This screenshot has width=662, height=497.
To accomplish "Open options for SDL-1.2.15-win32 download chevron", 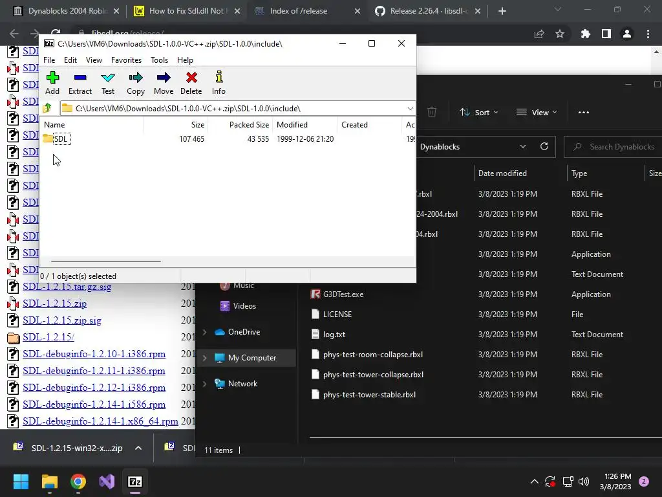I will 138,448.
